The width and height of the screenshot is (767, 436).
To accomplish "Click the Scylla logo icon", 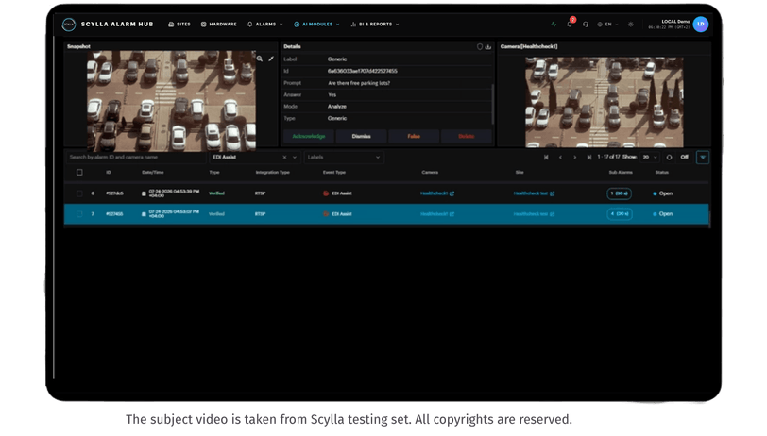I will pyautogui.click(x=69, y=24).
